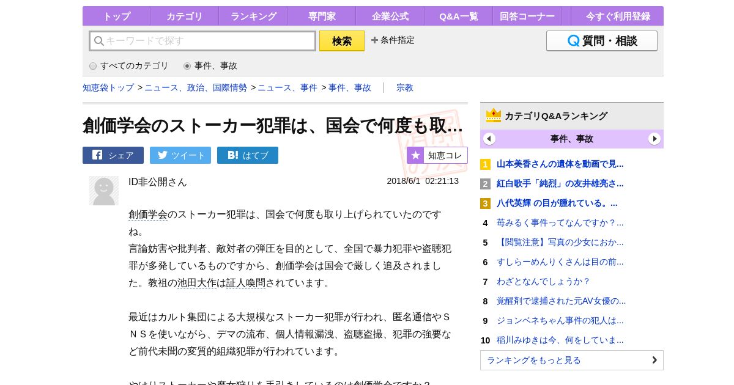734x385 pixels.
Task: Open ranking 2 紅白歌手「純烈」 link
Action: pos(560,183)
